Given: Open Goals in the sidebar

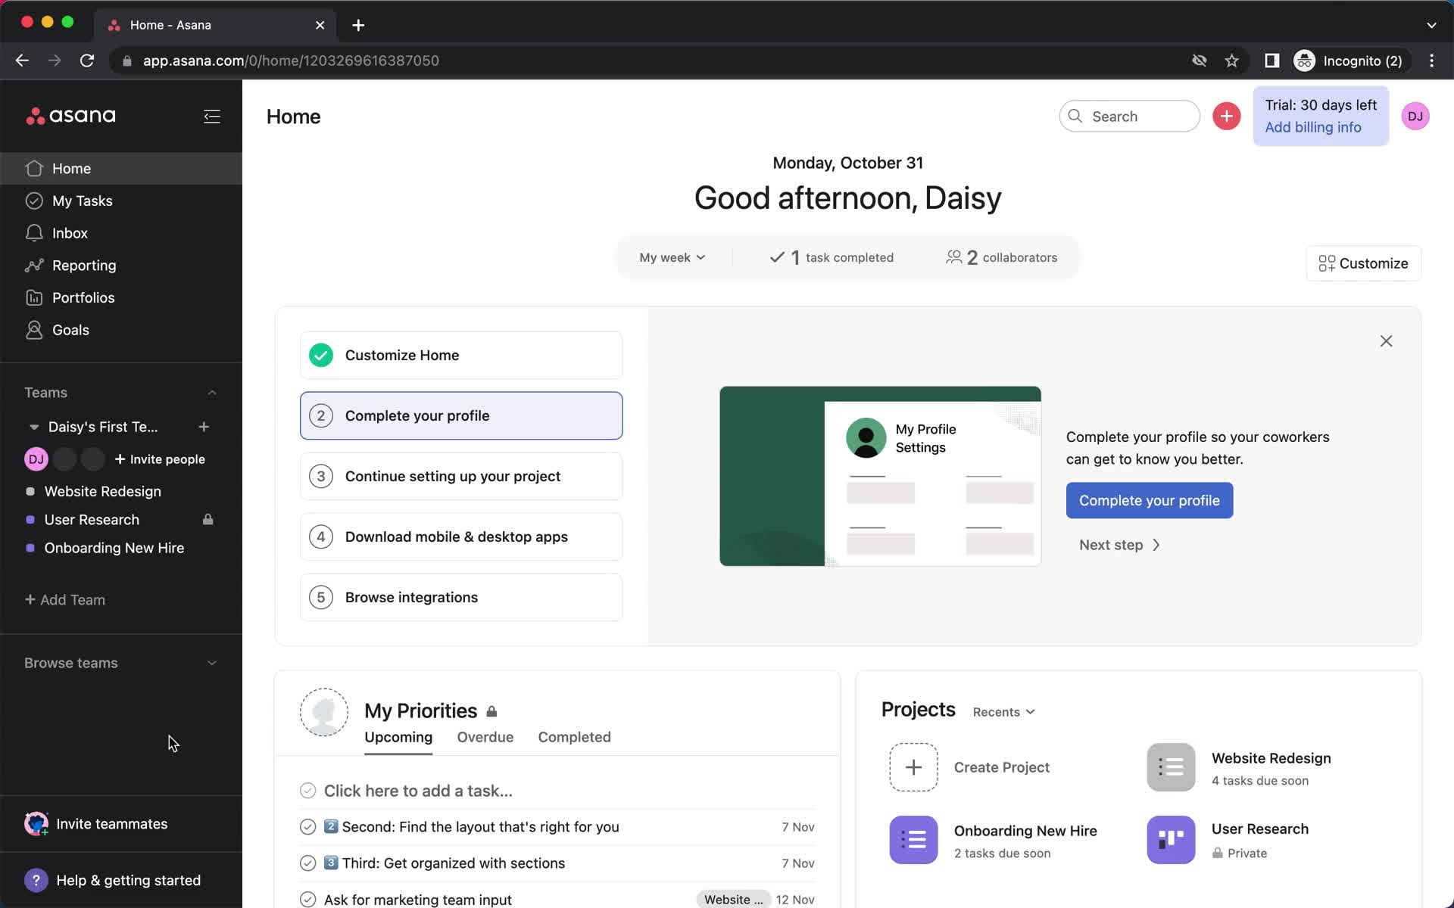Looking at the screenshot, I should 121,330.
